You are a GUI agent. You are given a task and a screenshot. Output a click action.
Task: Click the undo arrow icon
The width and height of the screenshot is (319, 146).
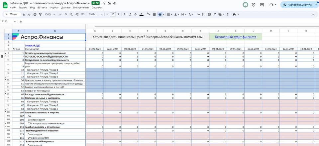(x=24, y=14)
